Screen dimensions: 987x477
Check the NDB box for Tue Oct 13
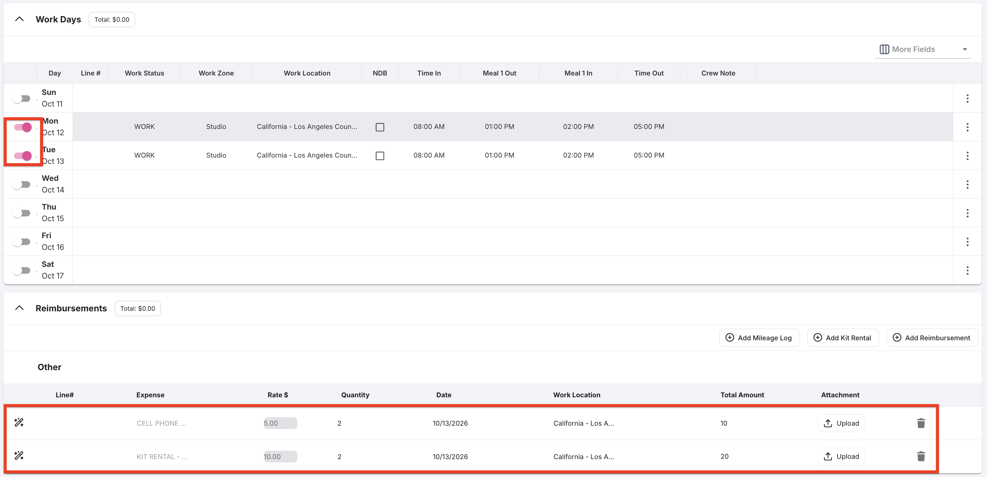[380, 156]
